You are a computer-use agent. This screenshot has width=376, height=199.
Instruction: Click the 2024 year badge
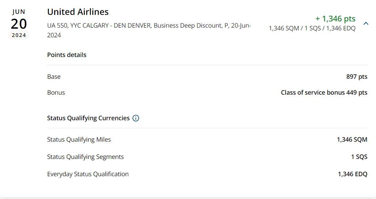[x=19, y=35]
